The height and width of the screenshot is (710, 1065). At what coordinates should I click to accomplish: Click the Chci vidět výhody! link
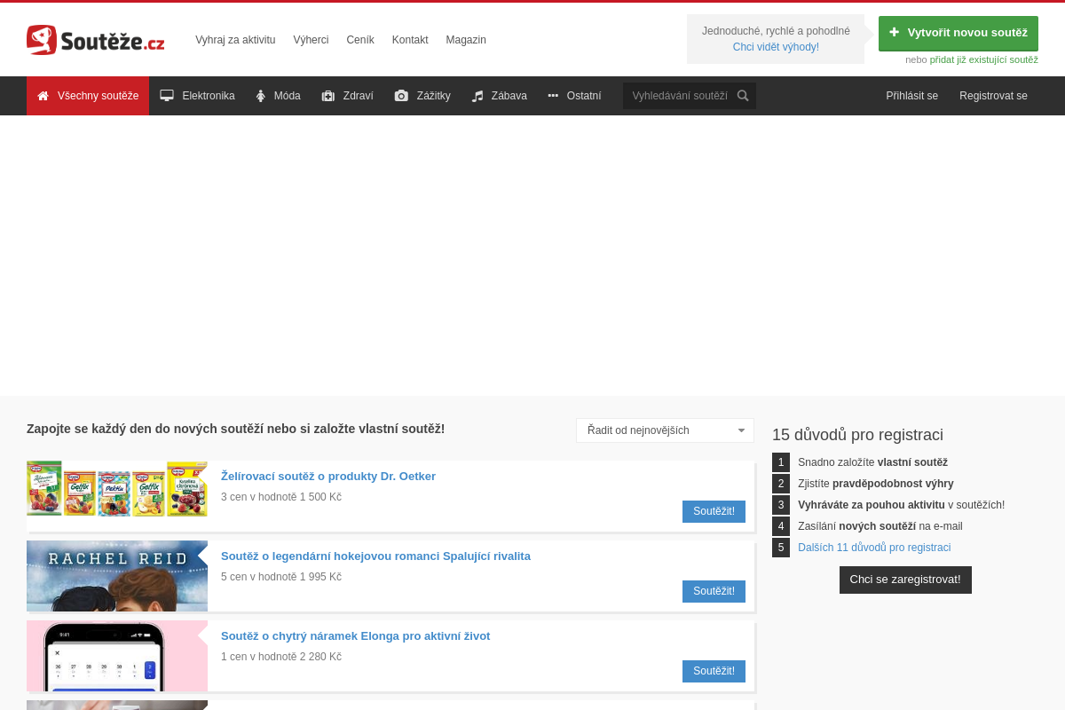(x=776, y=47)
